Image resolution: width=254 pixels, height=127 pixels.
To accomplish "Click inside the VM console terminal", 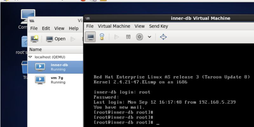I will (x=169, y=85).
